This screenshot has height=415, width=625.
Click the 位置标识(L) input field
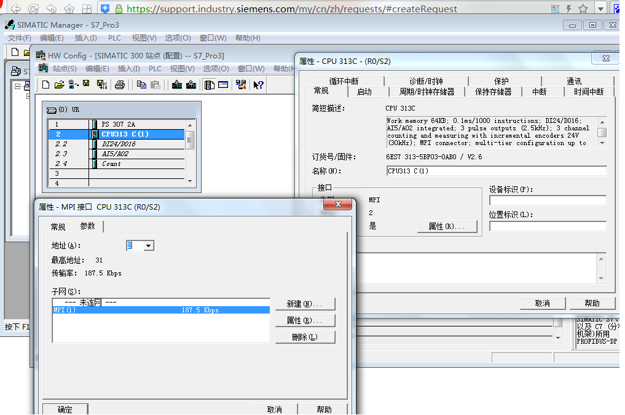pyautogui.click(x=548, y=226)
